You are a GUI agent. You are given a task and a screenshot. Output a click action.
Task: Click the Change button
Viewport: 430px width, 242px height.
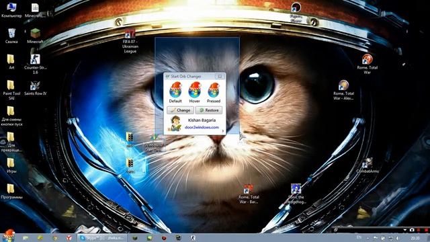[x=180, y=110]
